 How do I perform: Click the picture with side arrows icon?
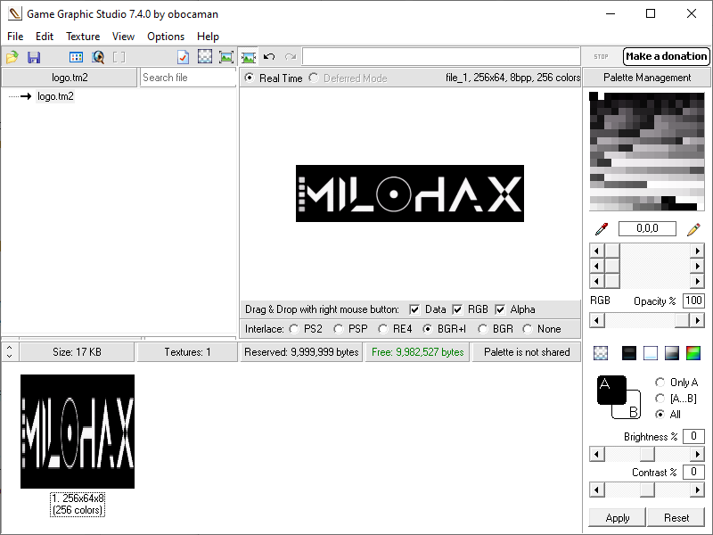[x=249, y=57]
